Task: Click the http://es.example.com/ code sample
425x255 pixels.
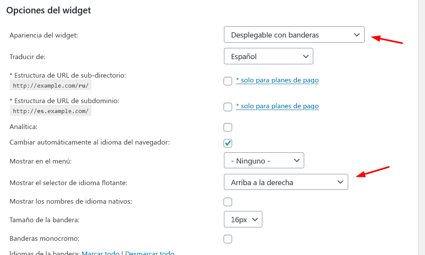Action: [50, 111]
